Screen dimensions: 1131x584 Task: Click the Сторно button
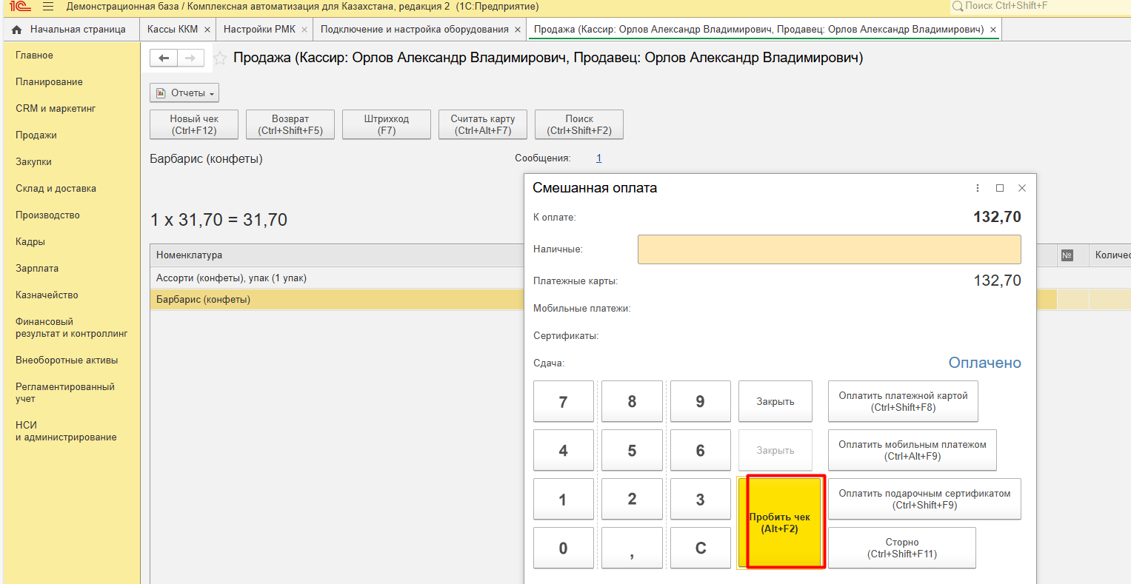coord(901,548)
